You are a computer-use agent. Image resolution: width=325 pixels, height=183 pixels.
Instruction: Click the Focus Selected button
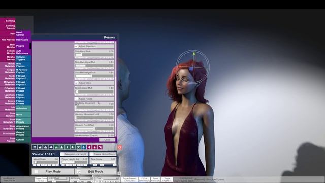click(144, 179)
